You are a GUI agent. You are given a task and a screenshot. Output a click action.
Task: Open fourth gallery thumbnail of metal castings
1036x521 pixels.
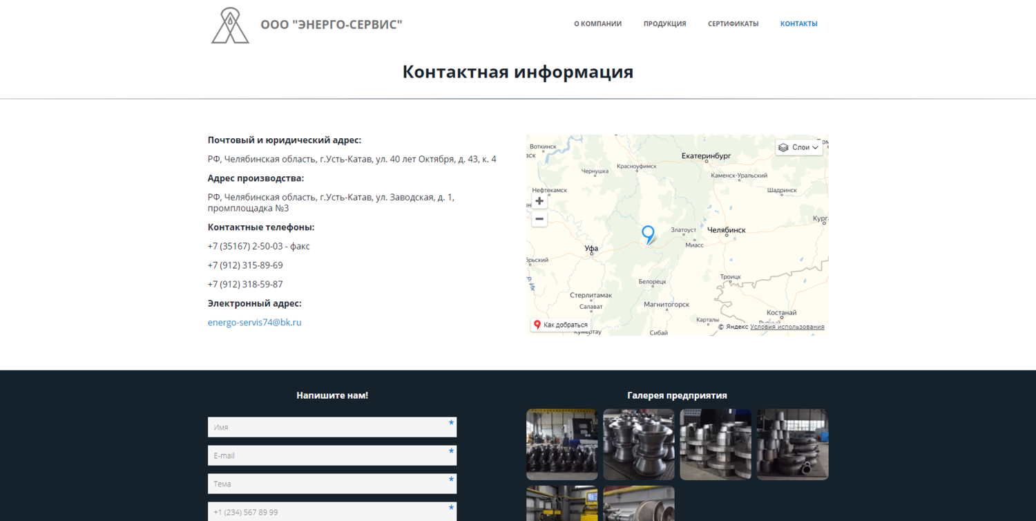pyautogui.click(x=792, y=444)
